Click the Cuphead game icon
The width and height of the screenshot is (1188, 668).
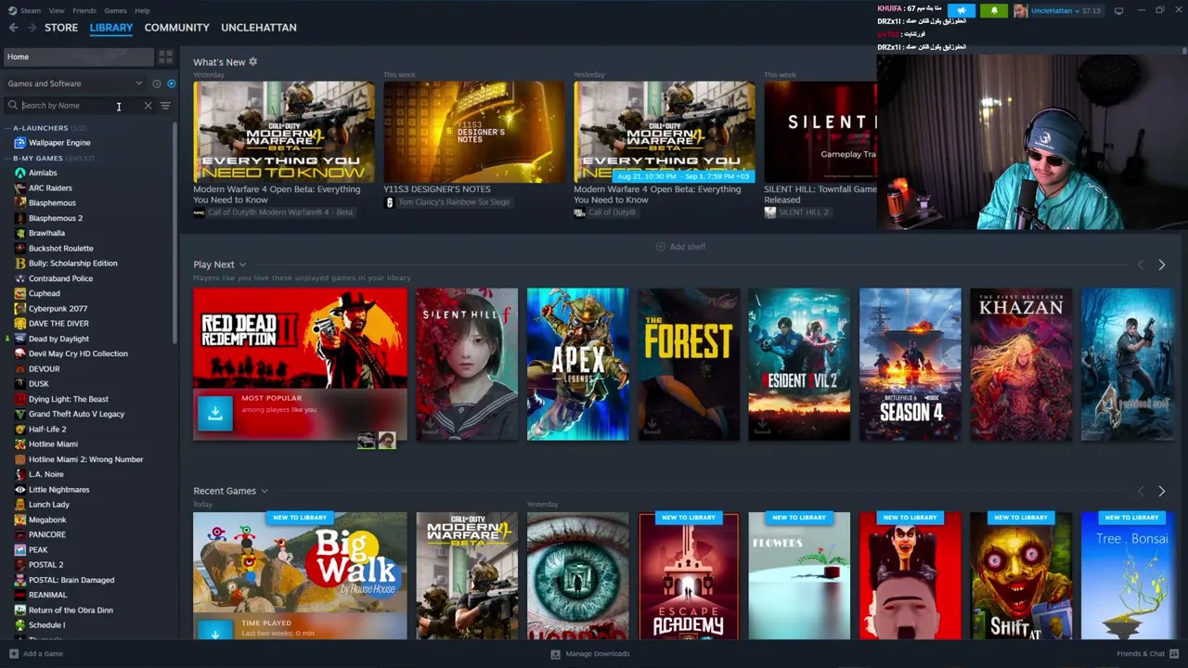click(19, 293)
